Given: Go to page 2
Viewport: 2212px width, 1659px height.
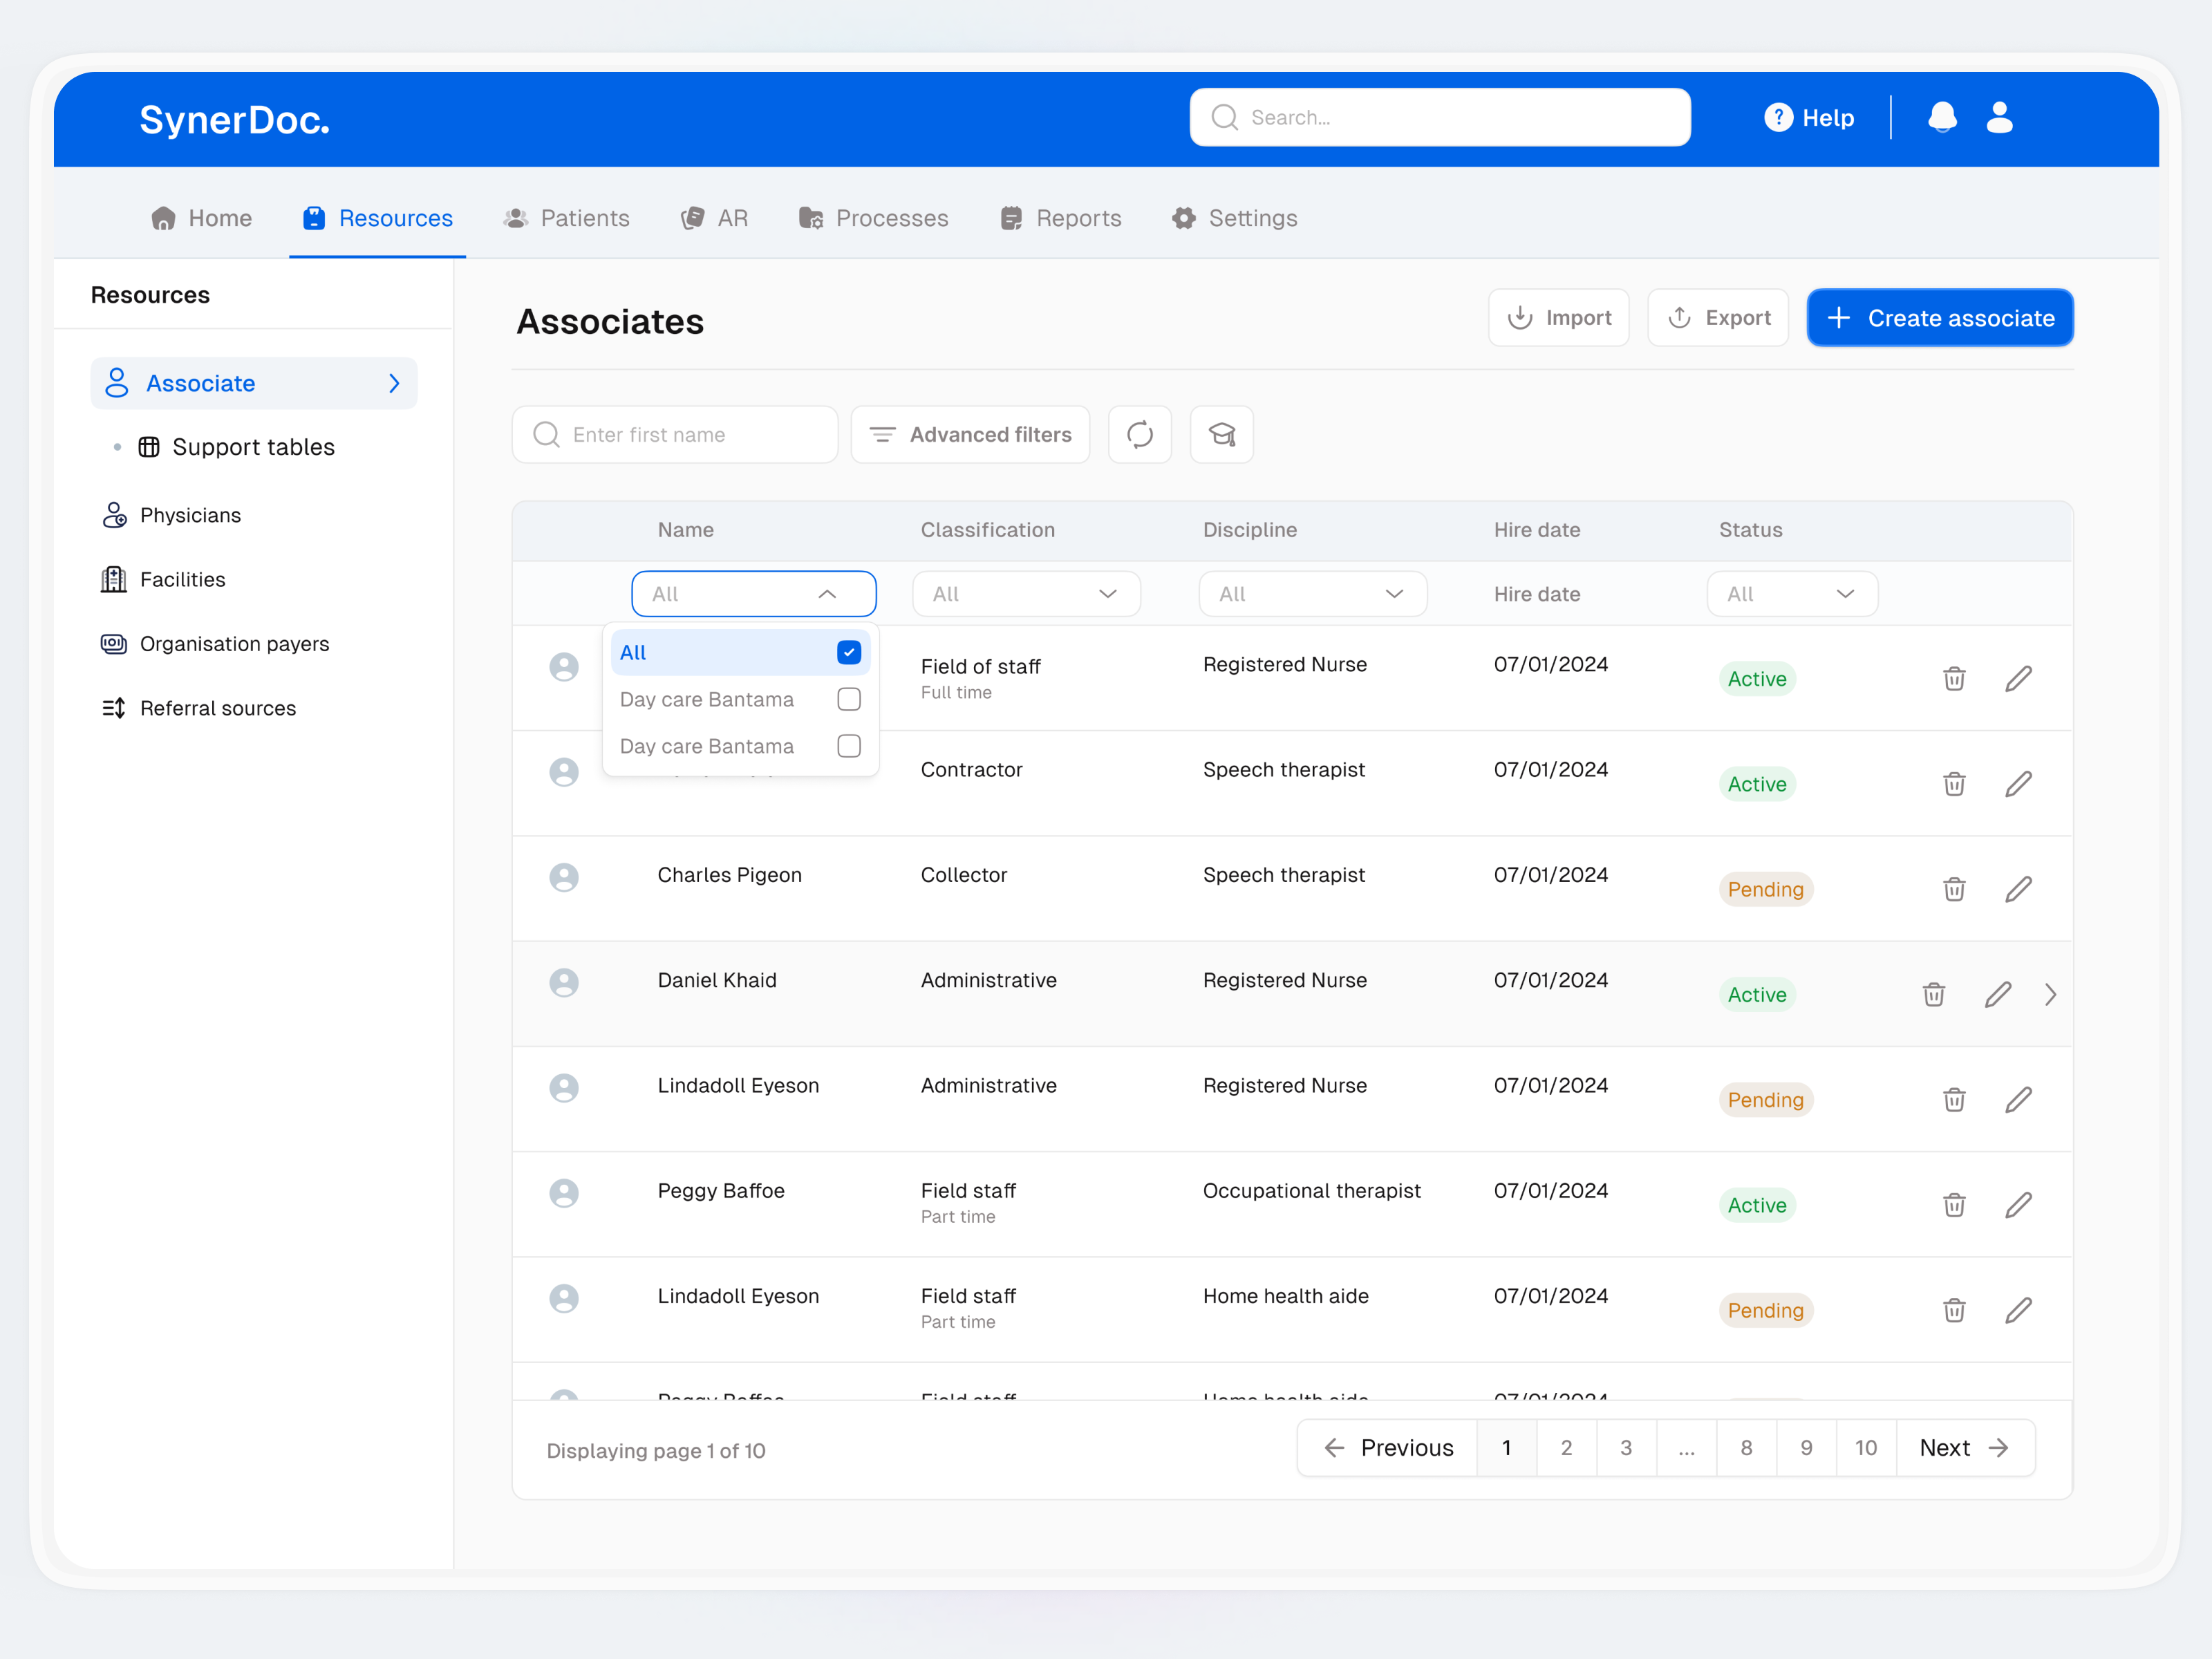Looking at the screenshot, I should tap(1566, 1447).
